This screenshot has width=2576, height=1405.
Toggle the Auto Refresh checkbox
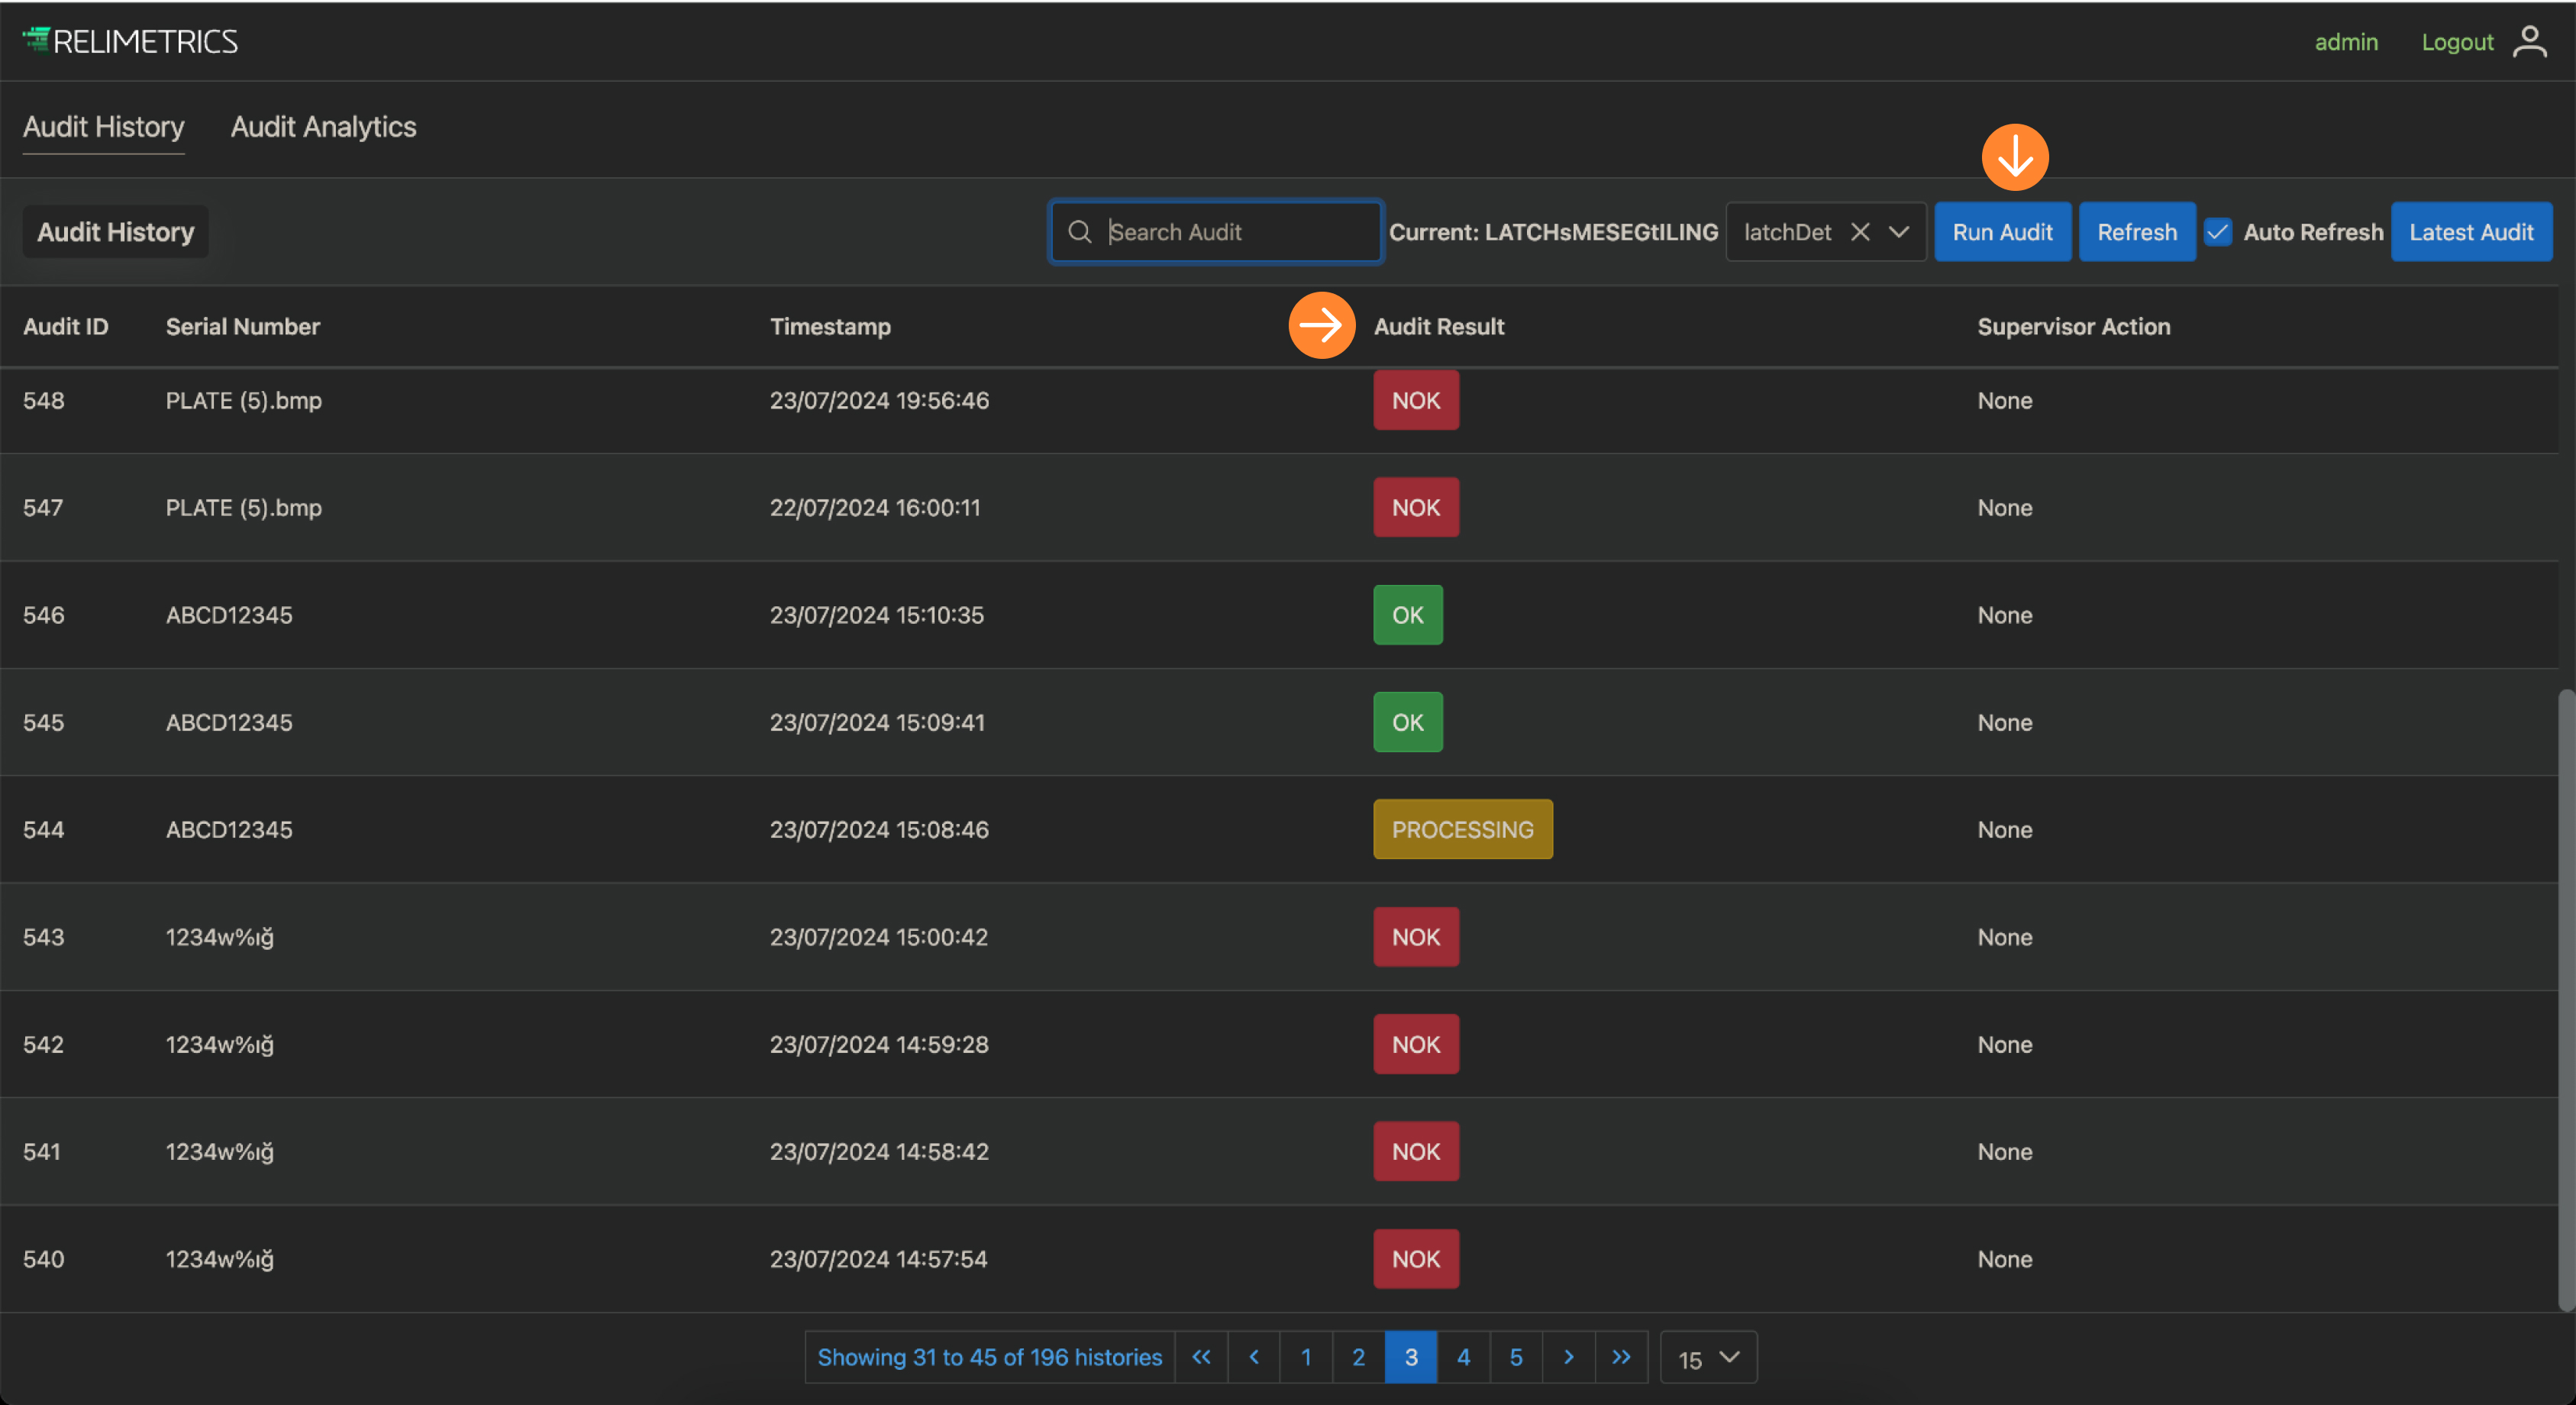pyautogui.click(x=2217, y=232)
